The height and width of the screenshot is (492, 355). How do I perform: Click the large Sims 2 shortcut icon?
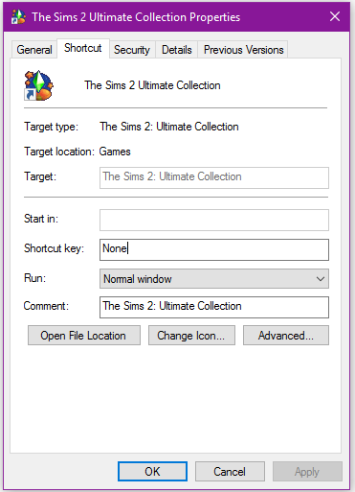point(38,85)
